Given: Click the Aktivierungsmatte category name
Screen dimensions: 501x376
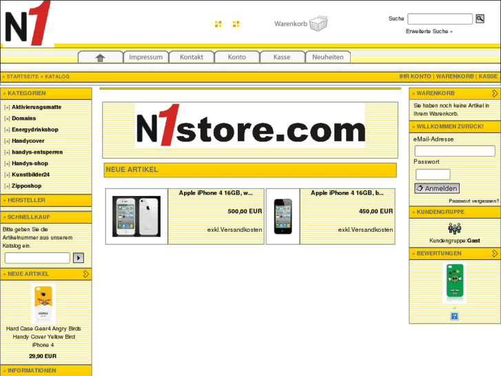Looking at the screenshot, I should [37, 107].
